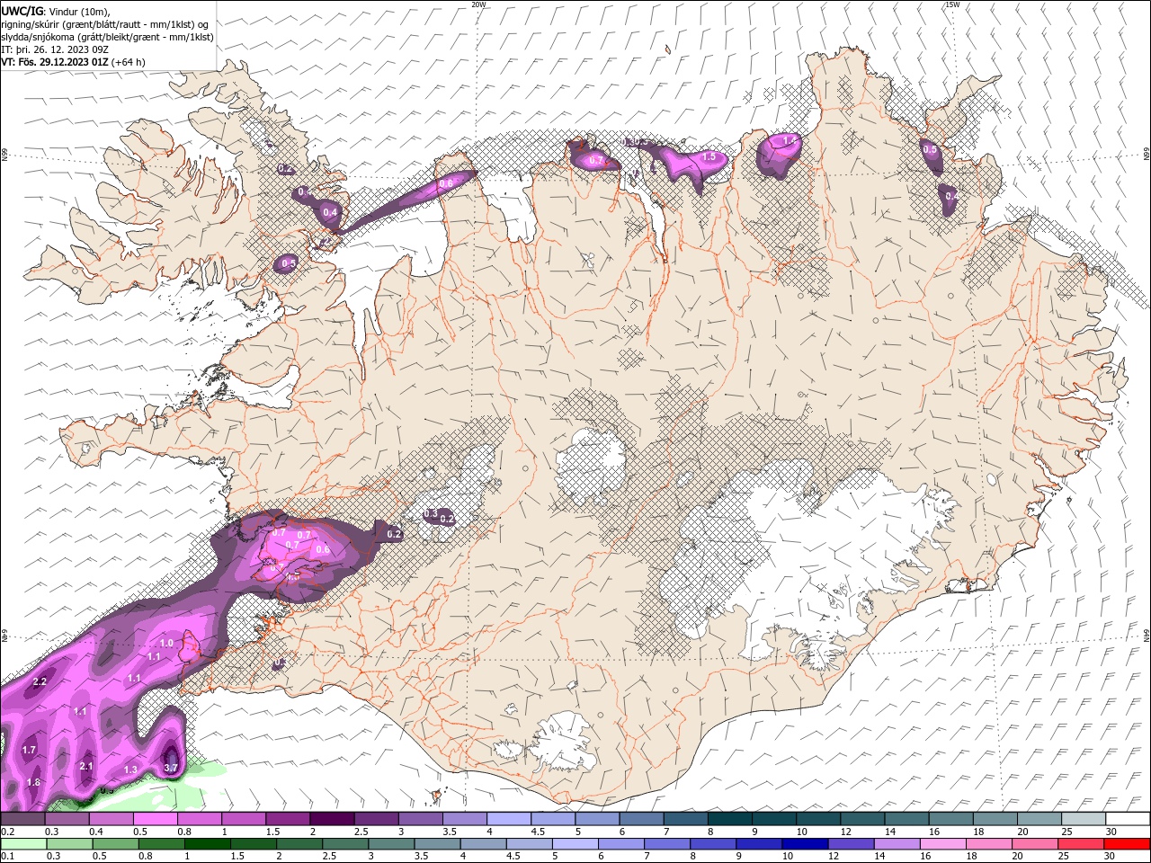The height and width of the screenshot is (863, 1151).
Task: Click the 'UWC/IG' title text
Action: (x=22, y=11)
